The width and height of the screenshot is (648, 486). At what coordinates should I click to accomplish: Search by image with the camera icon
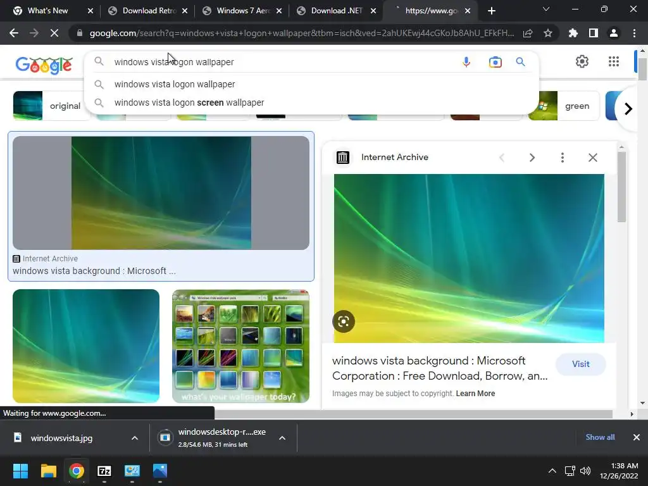click(495, 62)
